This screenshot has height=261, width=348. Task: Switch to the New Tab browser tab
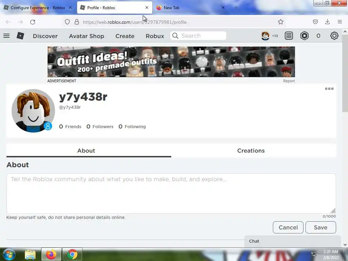191,8
